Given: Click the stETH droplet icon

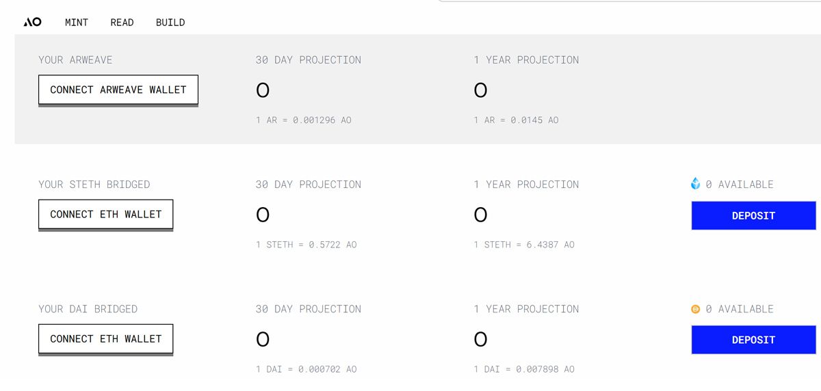Looking at the screenshot, I should (696, 184).
